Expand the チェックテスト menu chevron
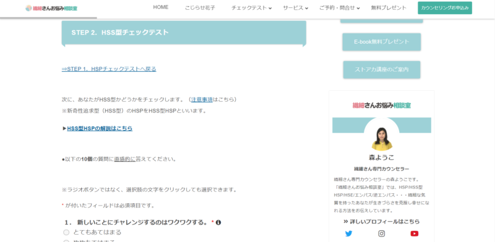Image resolution: width=495 pixels, height=242 pixels. (x=270, y=8)
